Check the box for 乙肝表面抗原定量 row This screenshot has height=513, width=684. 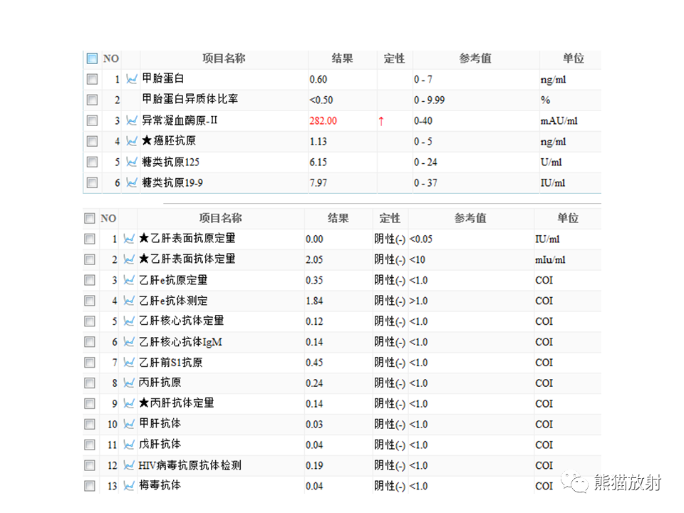point(90,239)
